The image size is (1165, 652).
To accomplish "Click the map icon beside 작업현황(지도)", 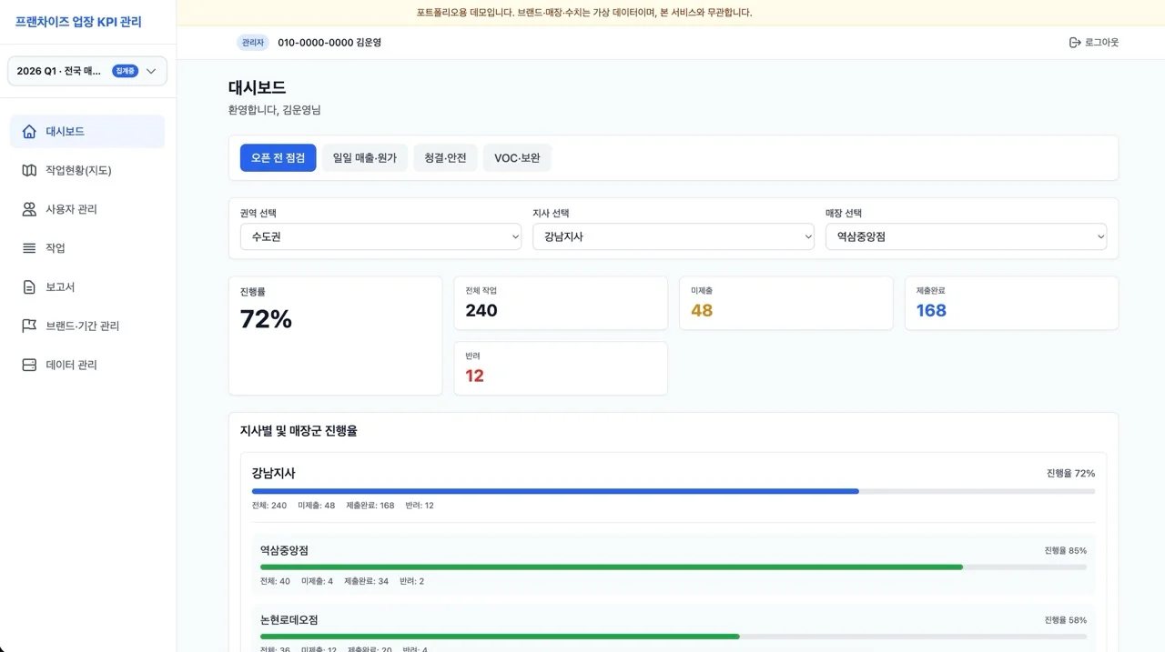I will pos(29,170).
